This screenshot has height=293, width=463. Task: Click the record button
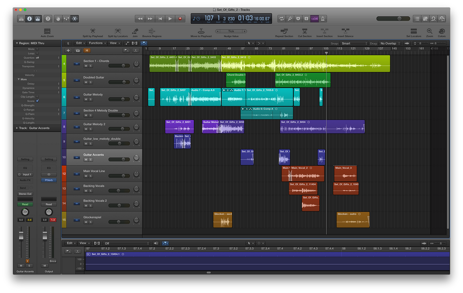180,19
